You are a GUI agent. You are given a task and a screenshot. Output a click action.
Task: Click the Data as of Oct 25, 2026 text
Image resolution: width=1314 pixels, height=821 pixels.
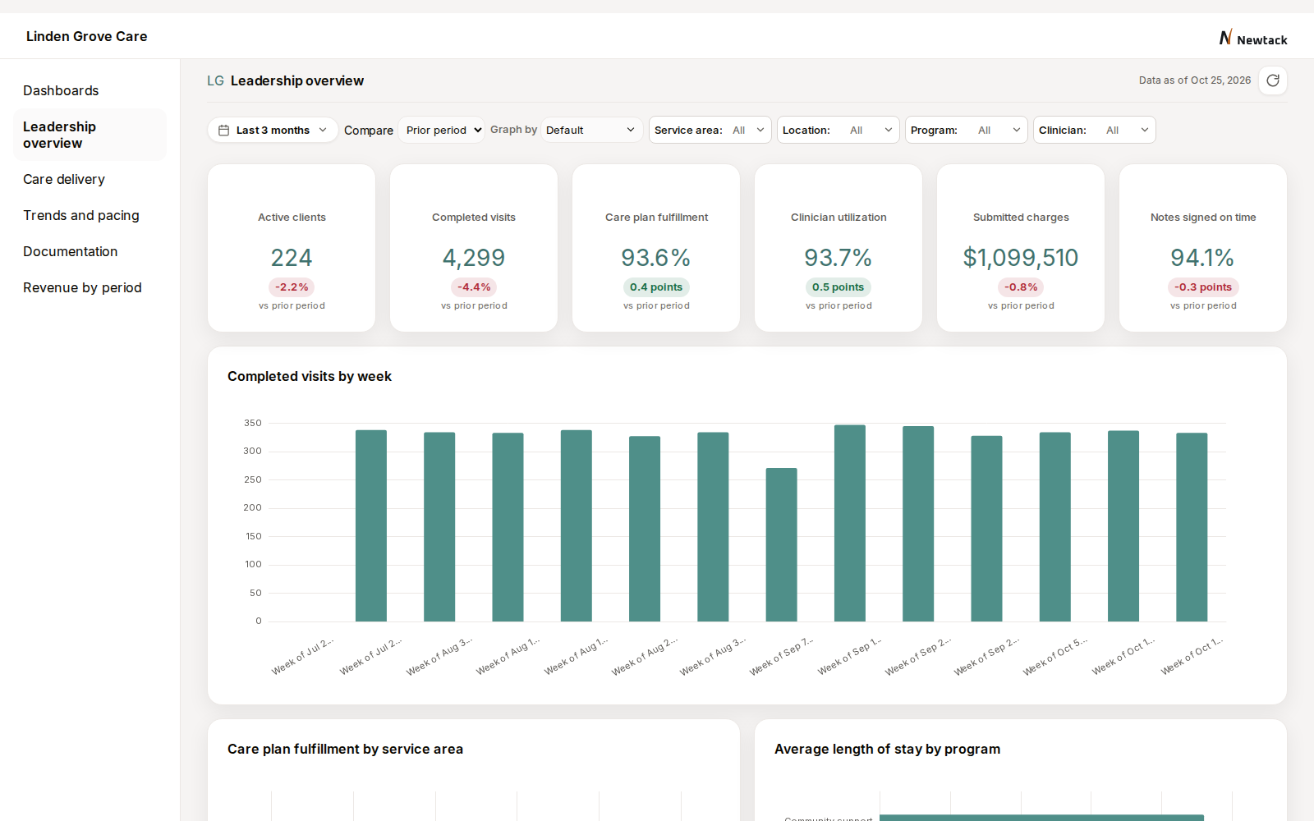click(1195, 80)
